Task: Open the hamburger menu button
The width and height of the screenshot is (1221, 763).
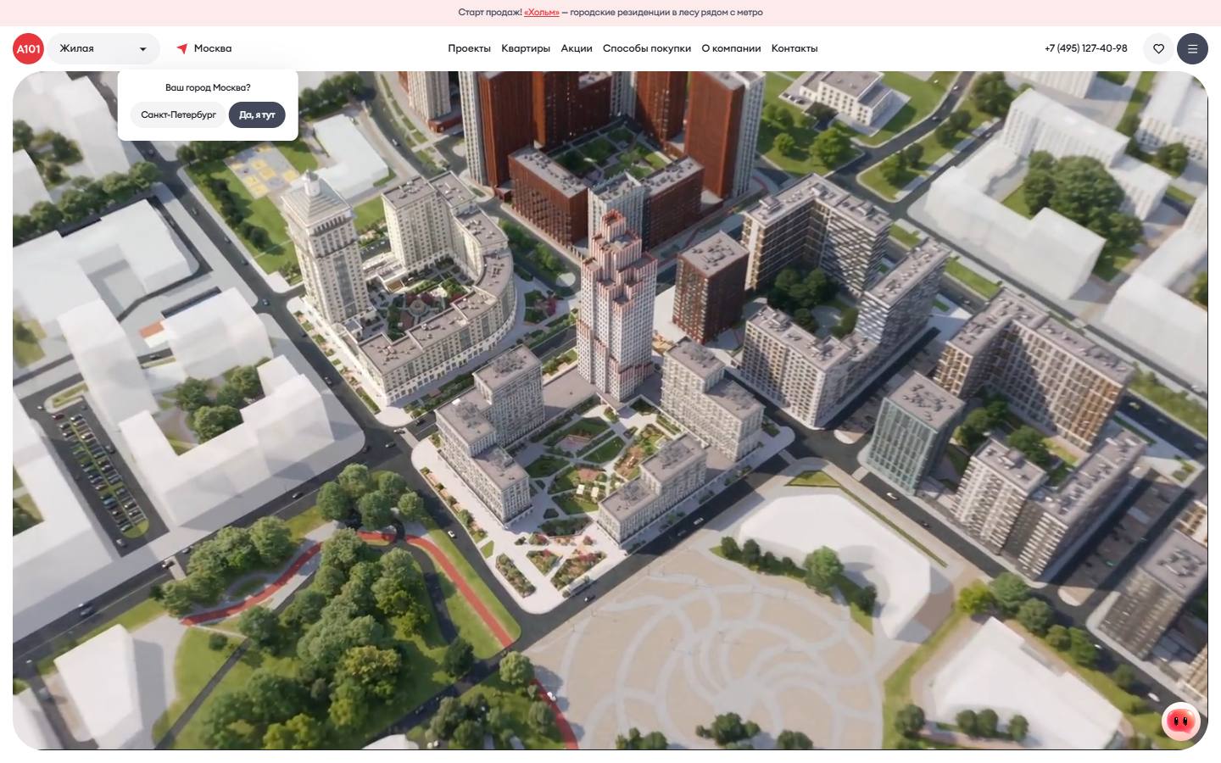Action: (1192, 48)
